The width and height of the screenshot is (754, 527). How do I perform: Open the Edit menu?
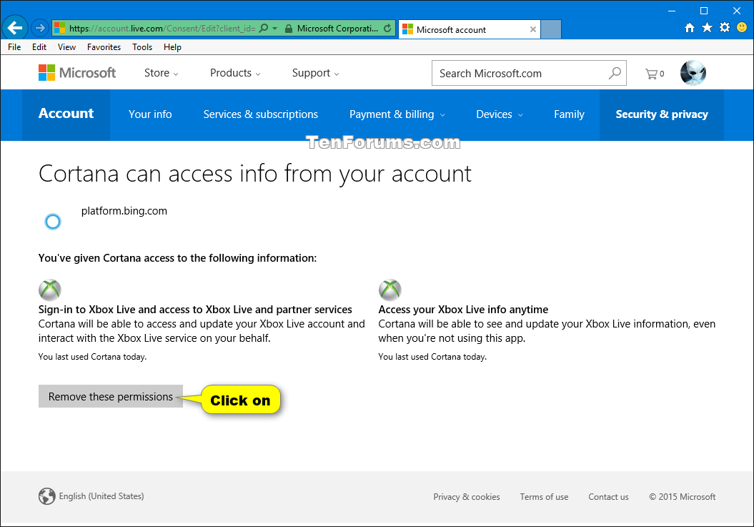coord(39,46)
